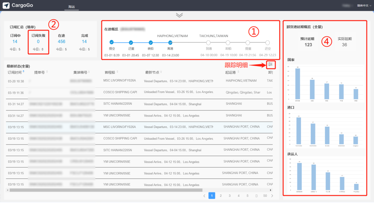The height and width of the screenshot is (203, 374).
Task: Click the 03-01 8:39 timeline date
Action: pos(112,55)
